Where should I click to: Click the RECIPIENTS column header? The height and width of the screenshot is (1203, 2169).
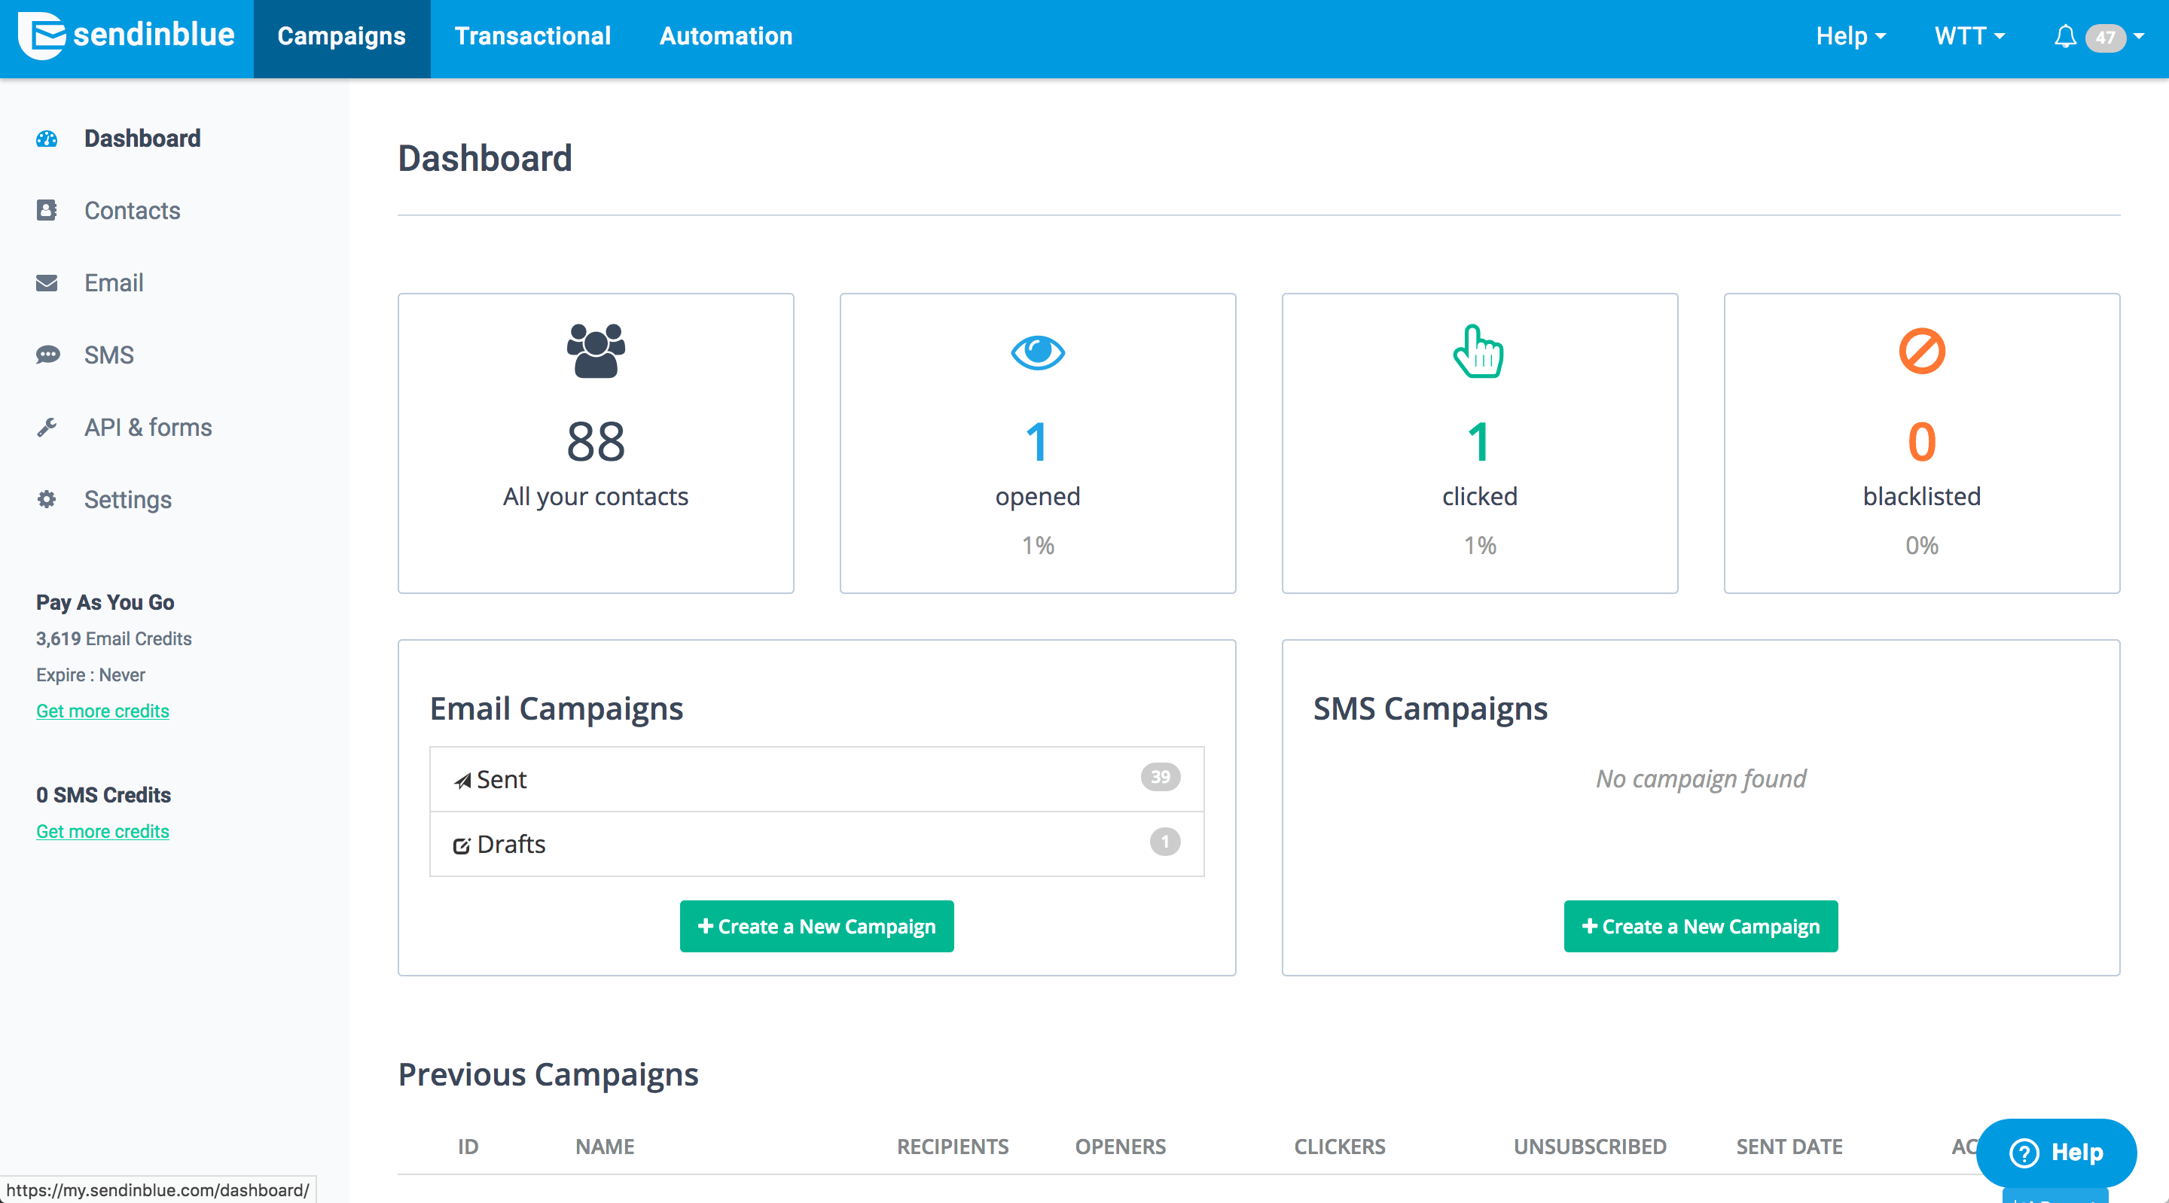tap(952, 1147)
